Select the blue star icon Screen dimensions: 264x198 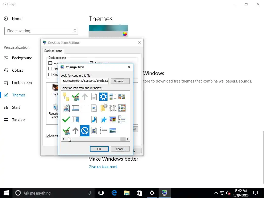(104, 119)
